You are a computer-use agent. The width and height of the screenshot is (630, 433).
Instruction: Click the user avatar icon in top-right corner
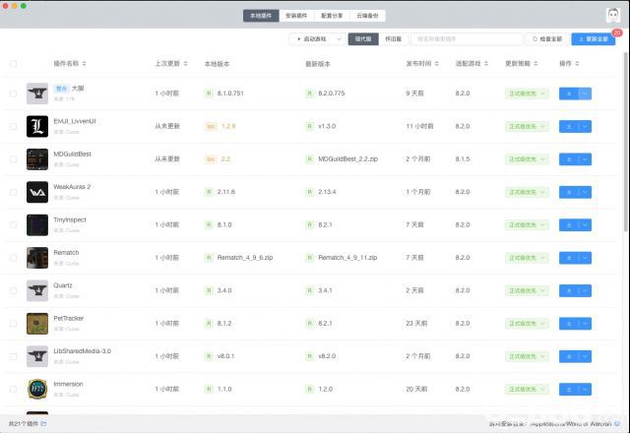pos(611,16)
